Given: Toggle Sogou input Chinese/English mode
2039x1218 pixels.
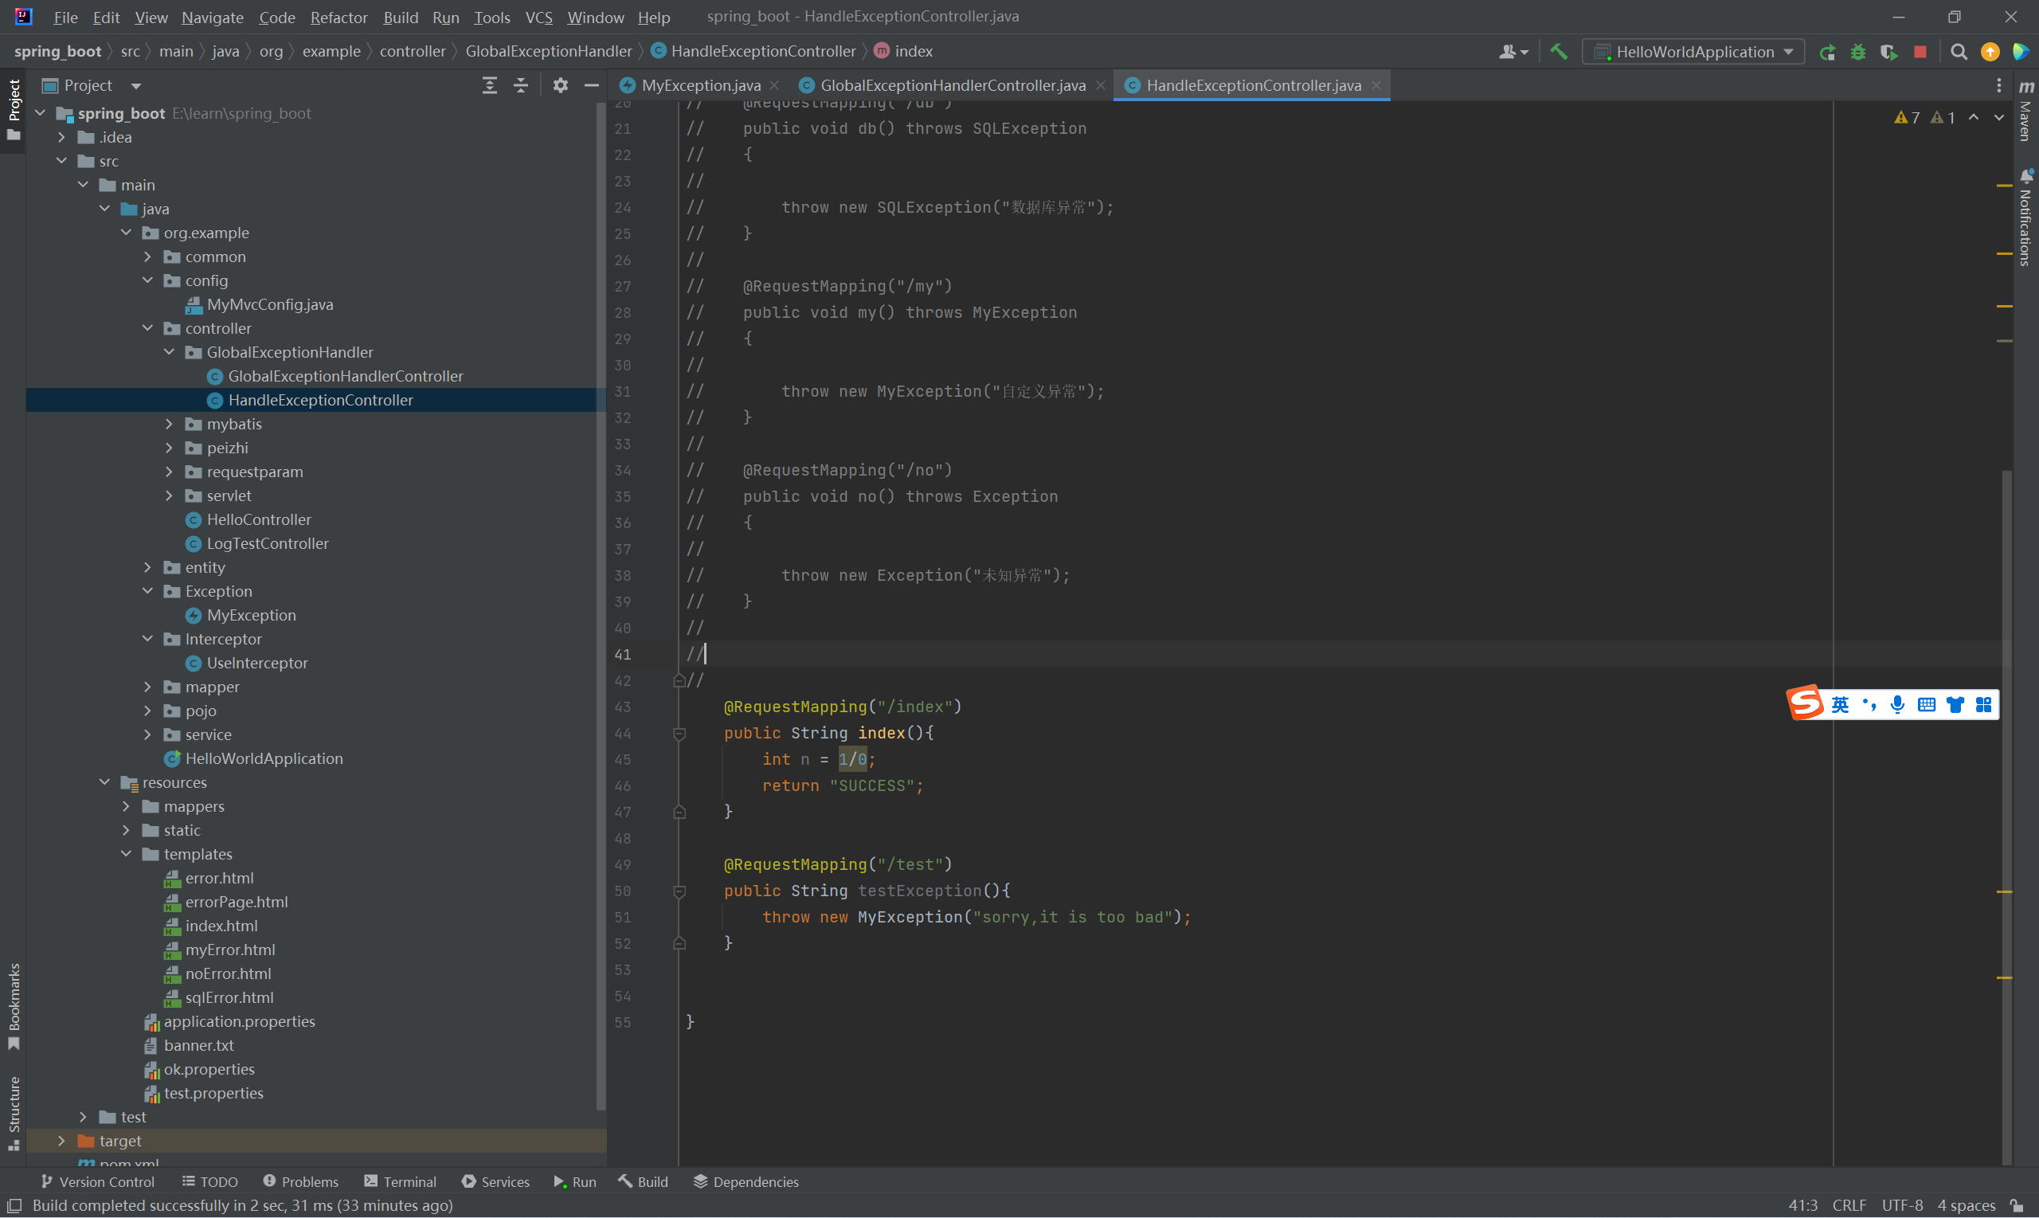Looking at the screenshot, I should point(1841,704).
